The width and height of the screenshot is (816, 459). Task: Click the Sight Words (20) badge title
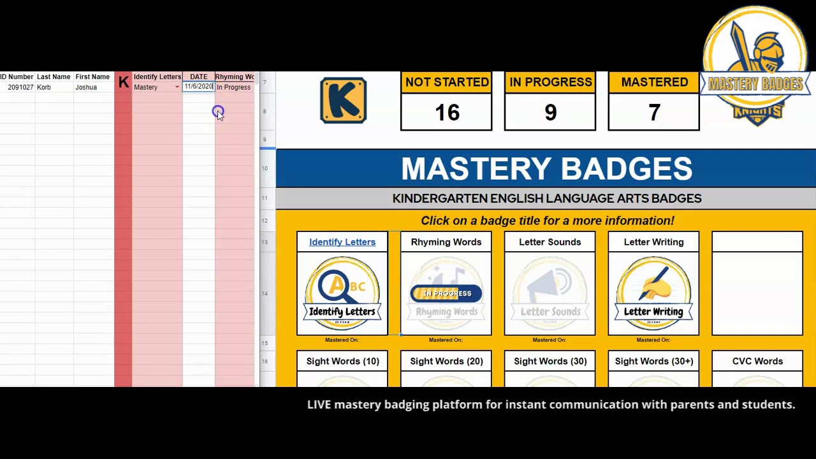[x=446, y=361]
